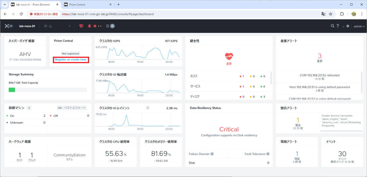
Task: Open the help question mark menu
Action: 338,26
